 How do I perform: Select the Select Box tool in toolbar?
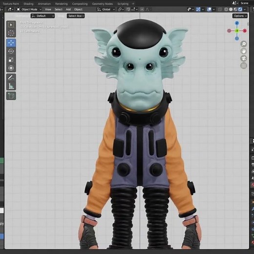click(11, 25)
